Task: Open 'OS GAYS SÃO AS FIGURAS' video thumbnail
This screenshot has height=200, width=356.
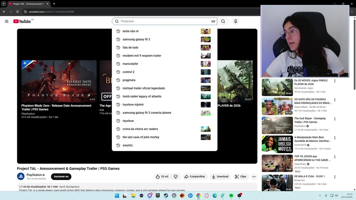Action: [277, 106]
